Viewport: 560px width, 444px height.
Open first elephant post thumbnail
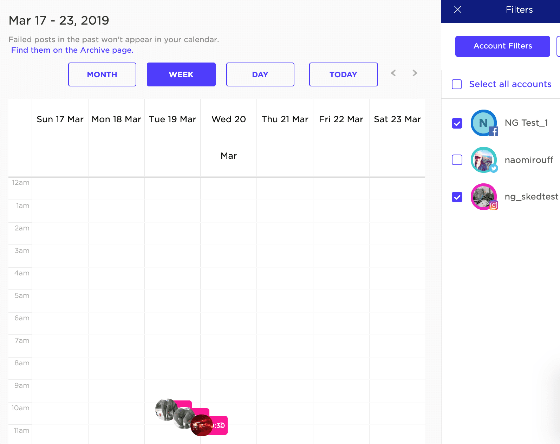pyautogui.click(x=166, y=410)
